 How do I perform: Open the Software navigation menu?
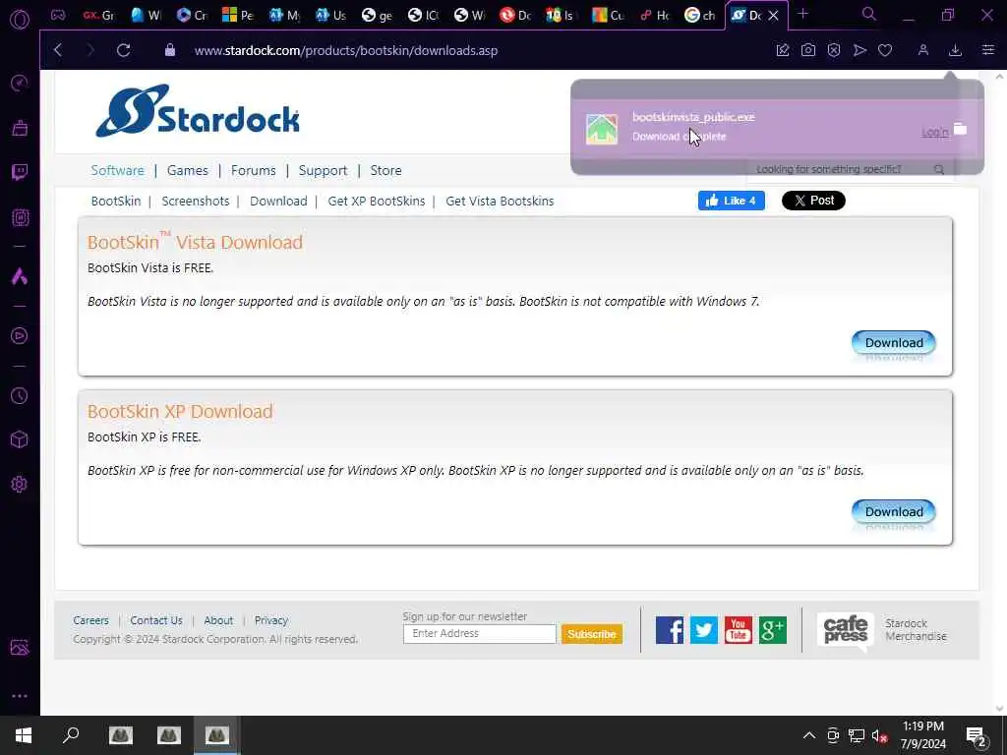coord(118,170)
